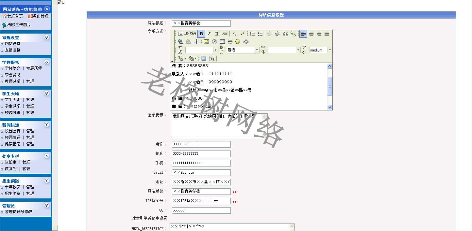Open 网站设置 in sidebar
This screenshot has height=231, width=472.
[x=12, y=44]
